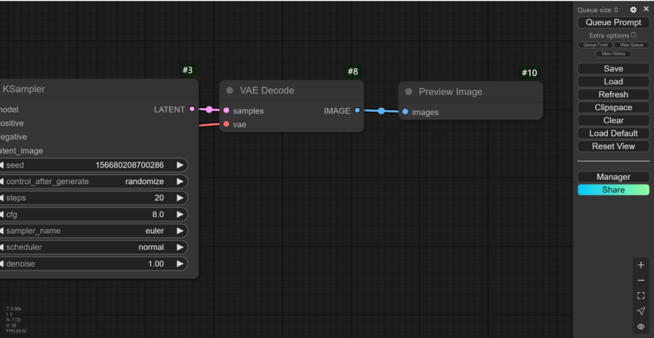Open the sampler_name euler dropdown
The image size is (654, 338).
pos(154,230)
